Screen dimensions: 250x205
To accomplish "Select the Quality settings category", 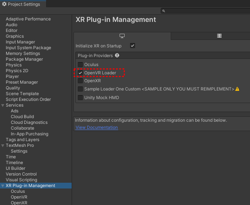I will [x=13, y=88].
